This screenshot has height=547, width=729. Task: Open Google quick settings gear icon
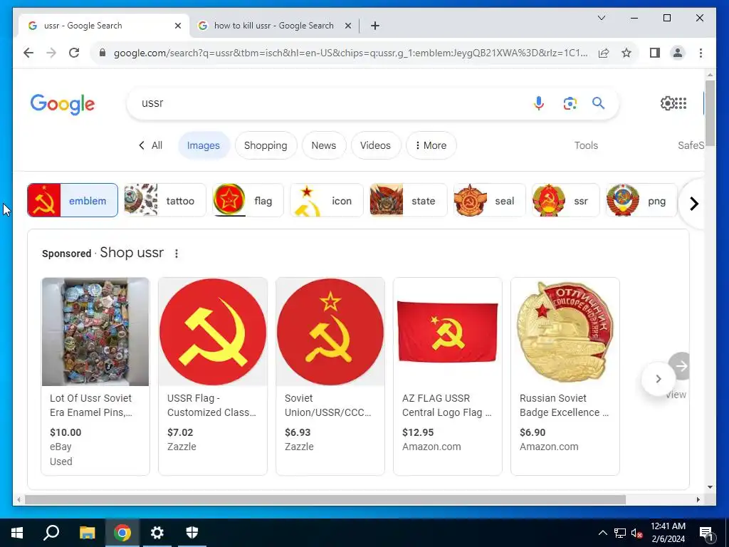coord(666,103)
